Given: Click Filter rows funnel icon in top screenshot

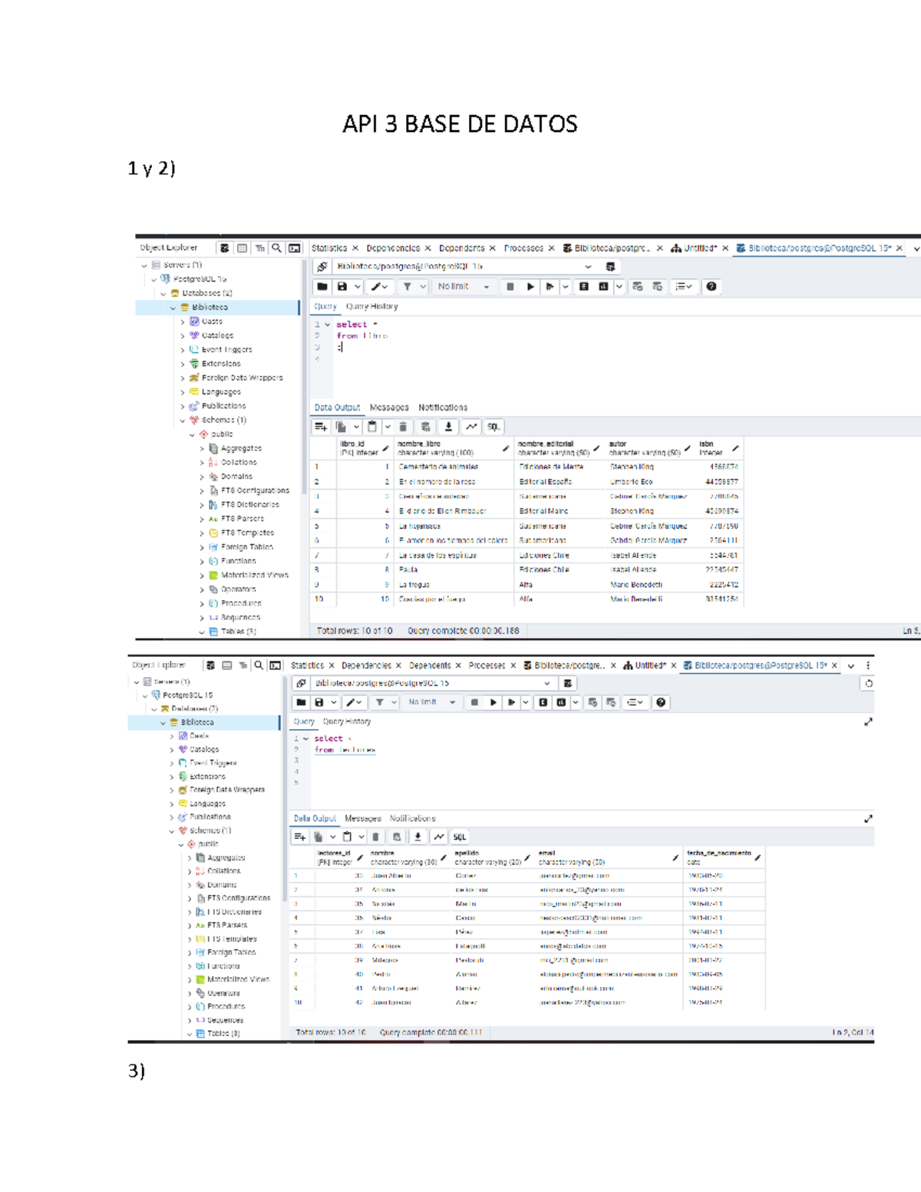Looking at the screenshot, I should point(408,286).
